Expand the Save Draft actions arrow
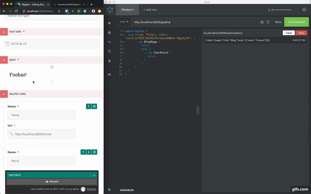This screenshot has height=194, width=311. (94, 175)
